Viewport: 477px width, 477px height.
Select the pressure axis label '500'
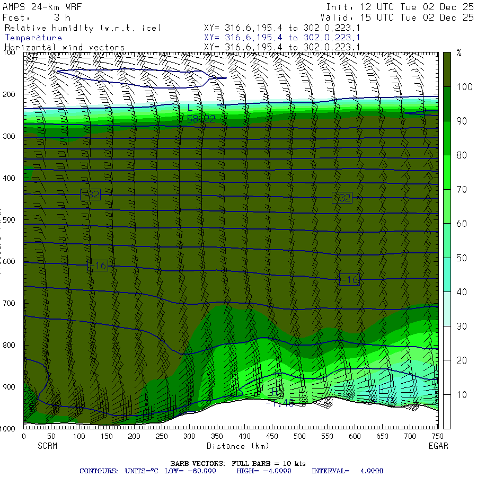pos(9,220)
